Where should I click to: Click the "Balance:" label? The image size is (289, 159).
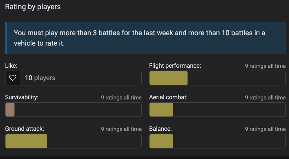click(x=160, y=129)
